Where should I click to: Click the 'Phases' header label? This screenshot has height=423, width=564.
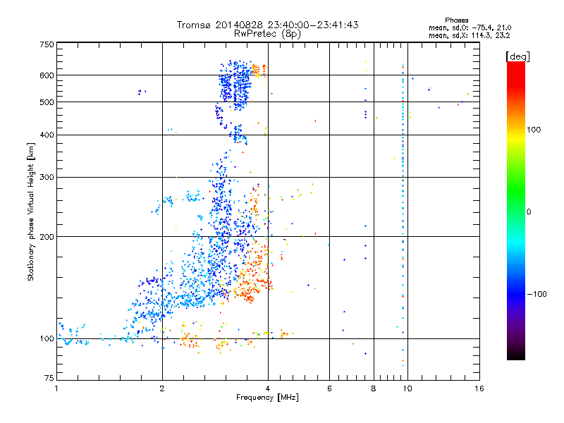tap(456, 20)
